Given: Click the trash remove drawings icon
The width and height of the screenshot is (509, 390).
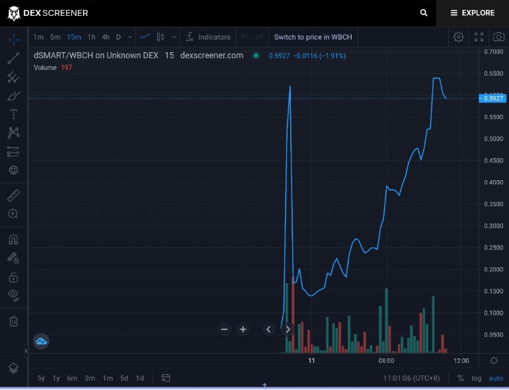Looking at the screenshot, I should pos(13,321).
